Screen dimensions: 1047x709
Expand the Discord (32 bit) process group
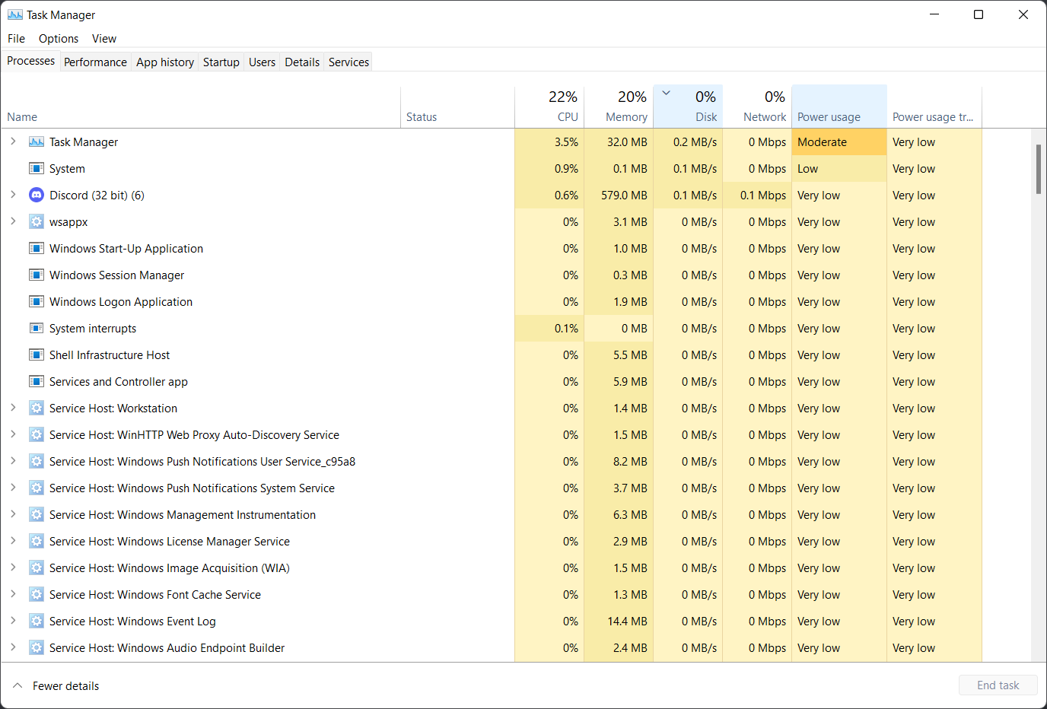pyautogui.click(x=13, y=195)
